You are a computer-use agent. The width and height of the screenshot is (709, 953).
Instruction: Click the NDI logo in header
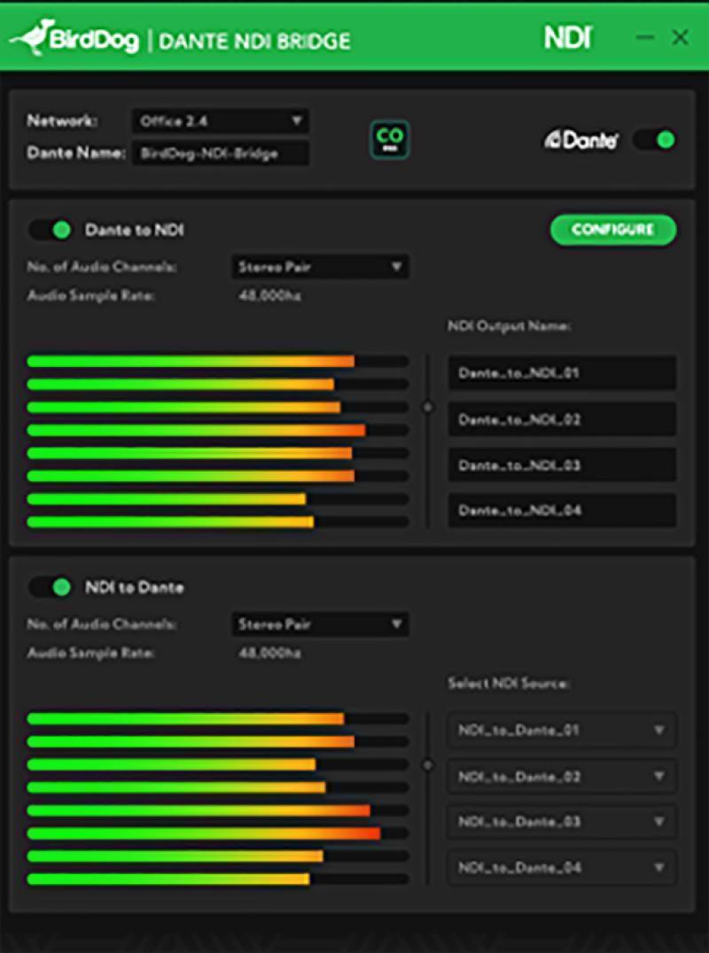coord(567,38)
